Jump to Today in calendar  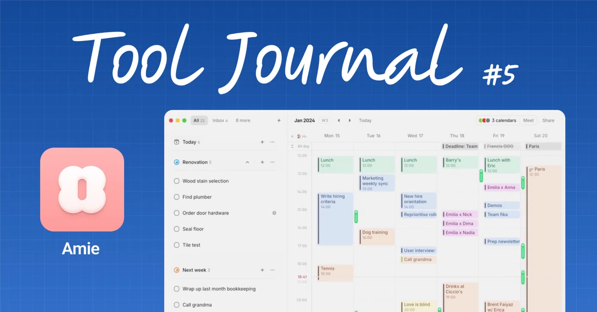(365, 121)
